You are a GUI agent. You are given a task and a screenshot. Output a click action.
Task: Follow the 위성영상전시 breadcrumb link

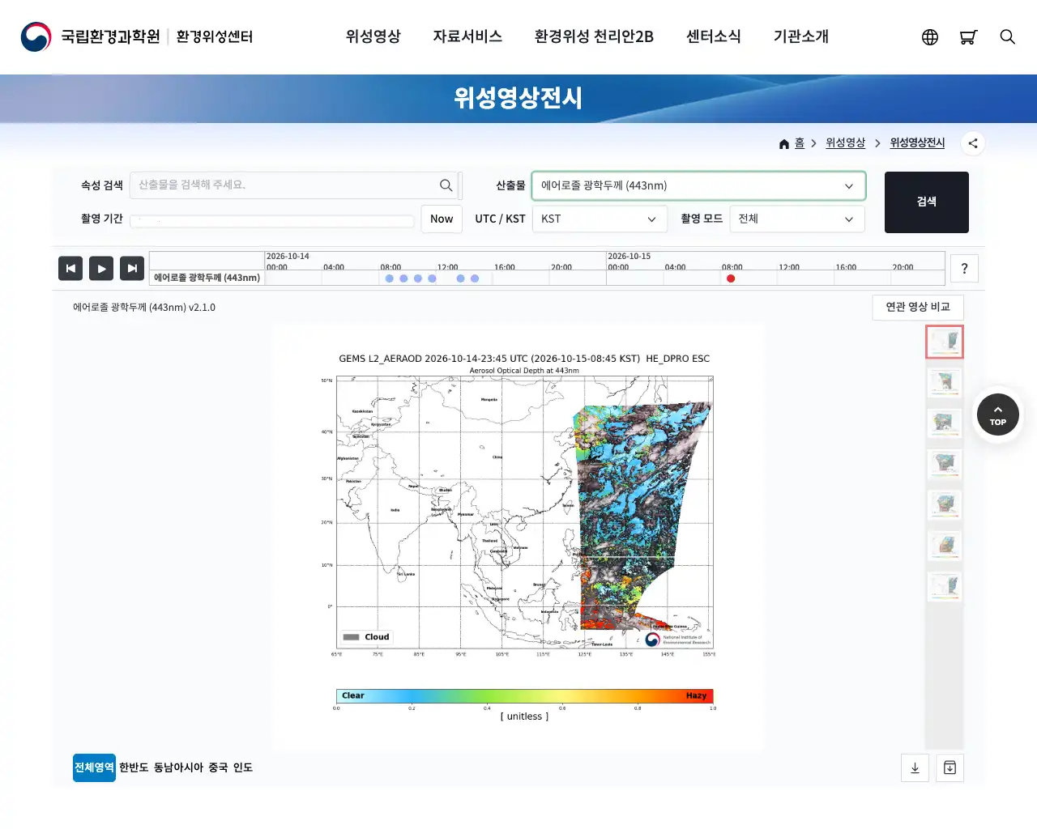(x=917, y=143)
